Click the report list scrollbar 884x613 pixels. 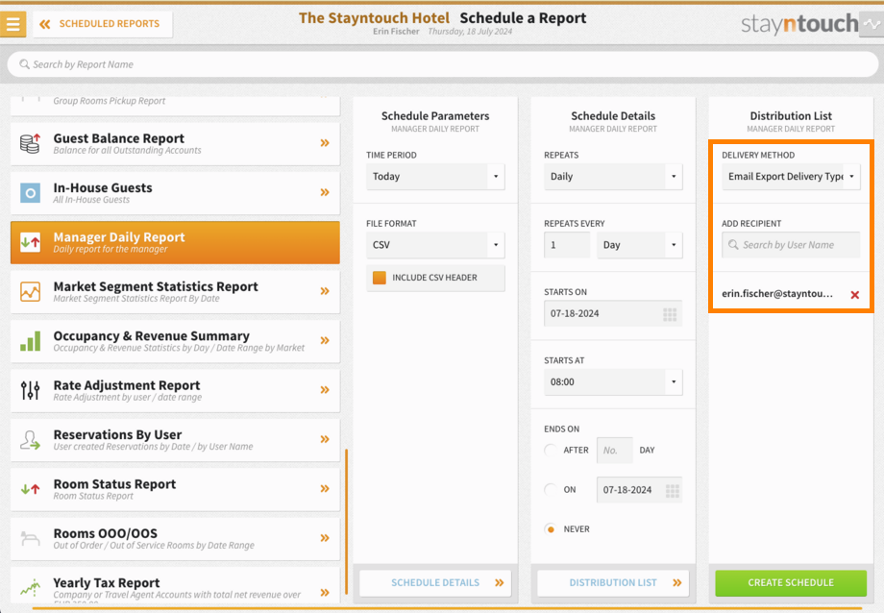[346, 522]
